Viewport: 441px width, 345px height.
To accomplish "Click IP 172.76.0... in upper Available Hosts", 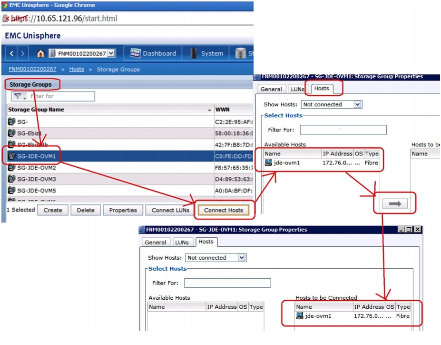I will (337, 163).
